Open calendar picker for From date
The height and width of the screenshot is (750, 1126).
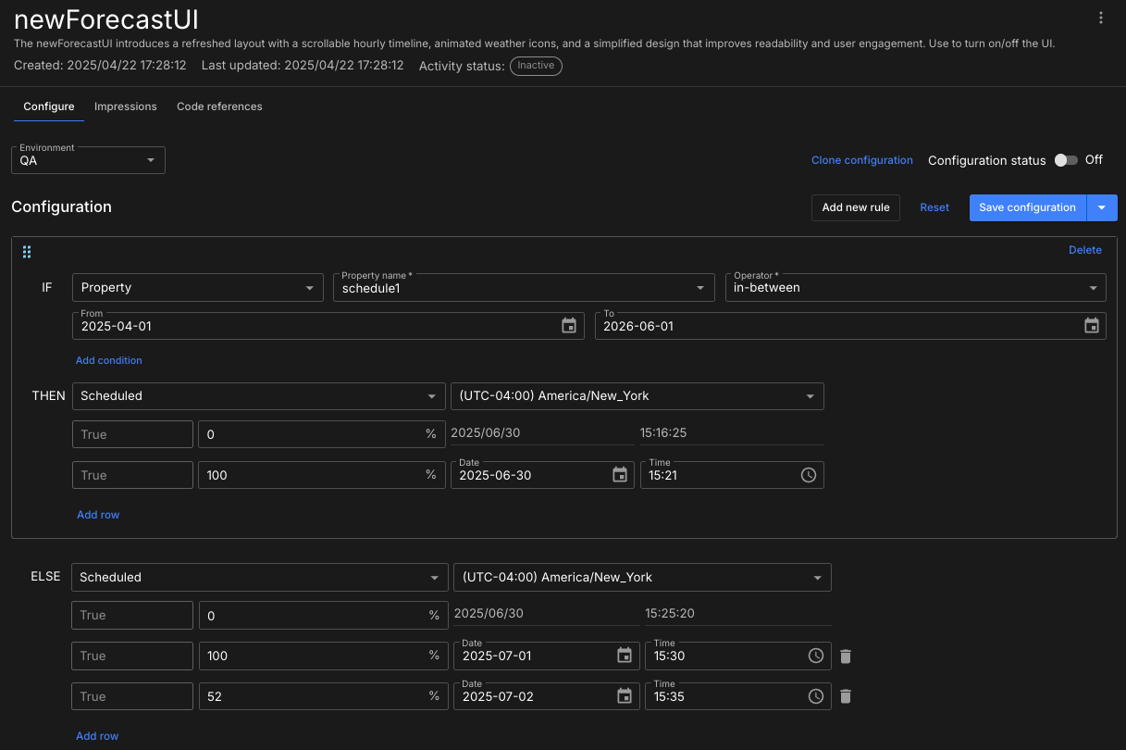pos(569,326)
